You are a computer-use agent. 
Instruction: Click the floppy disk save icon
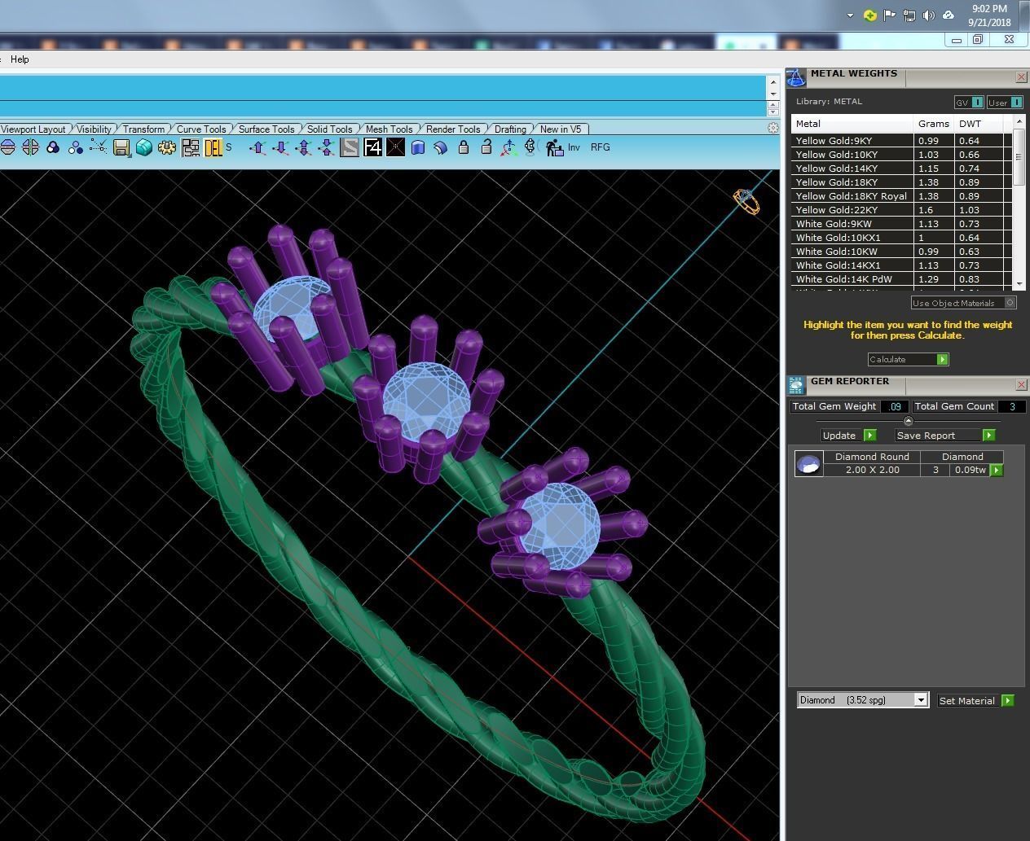121,147
